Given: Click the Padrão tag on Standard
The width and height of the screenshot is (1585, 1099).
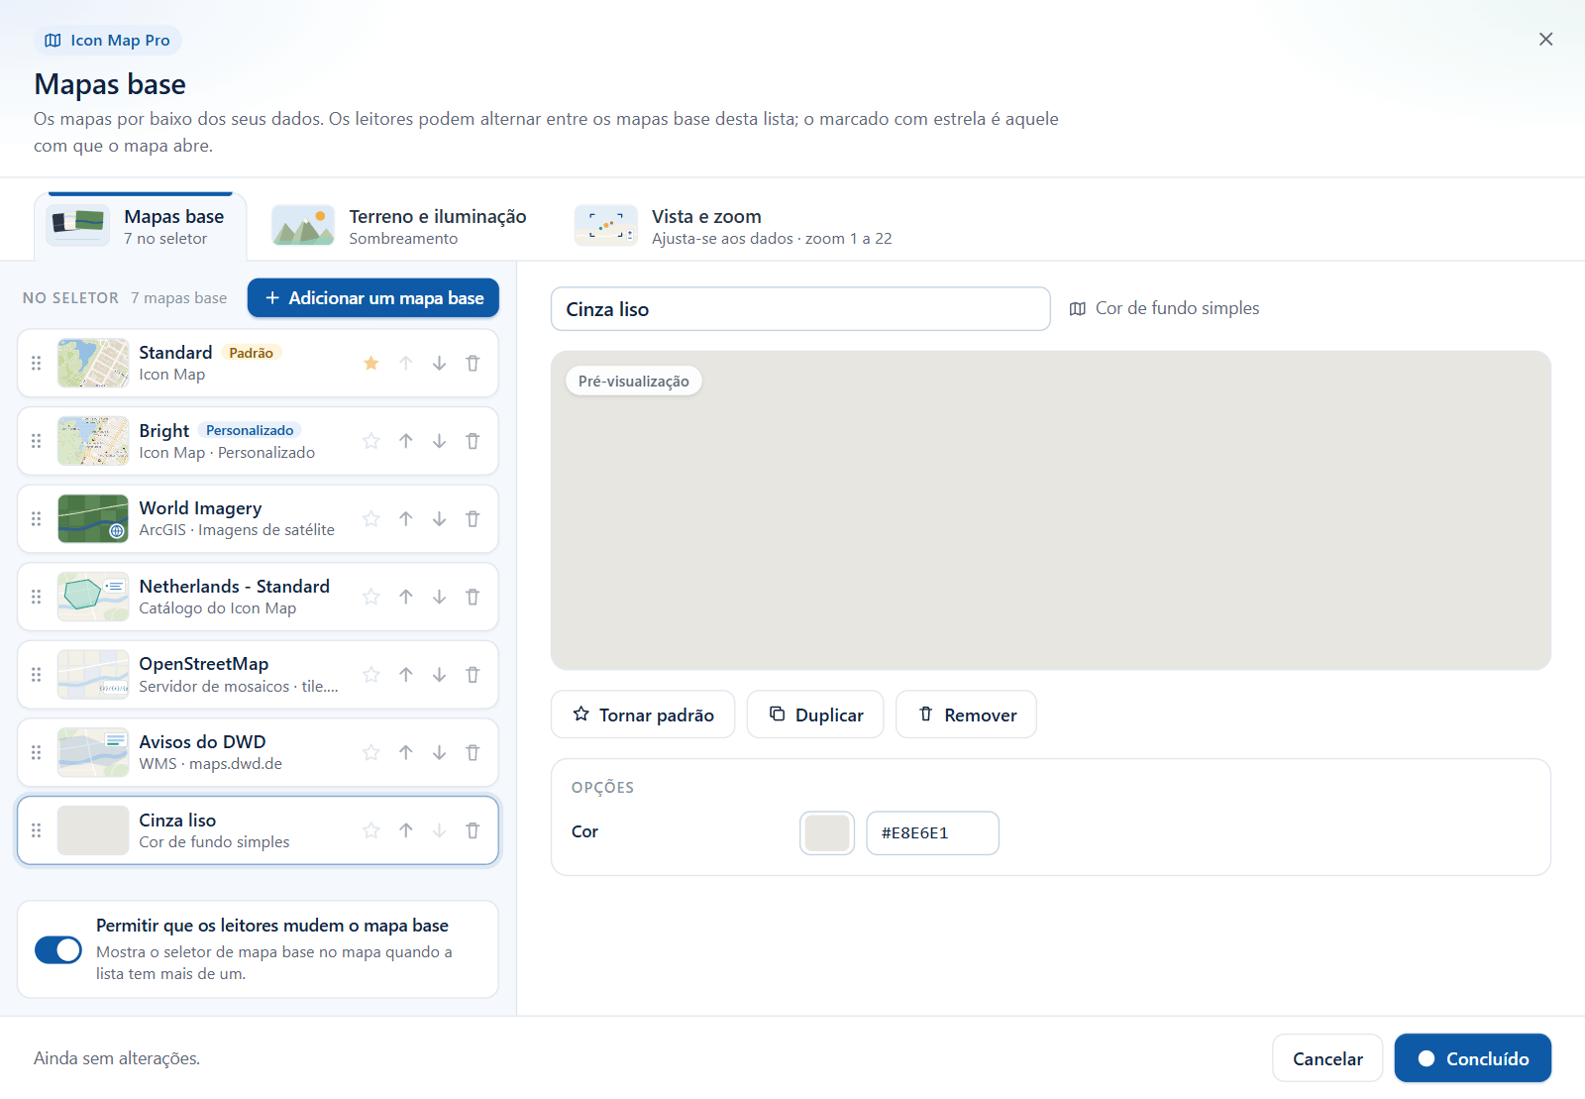Looking at the screenshot, I should click(252, 353).
